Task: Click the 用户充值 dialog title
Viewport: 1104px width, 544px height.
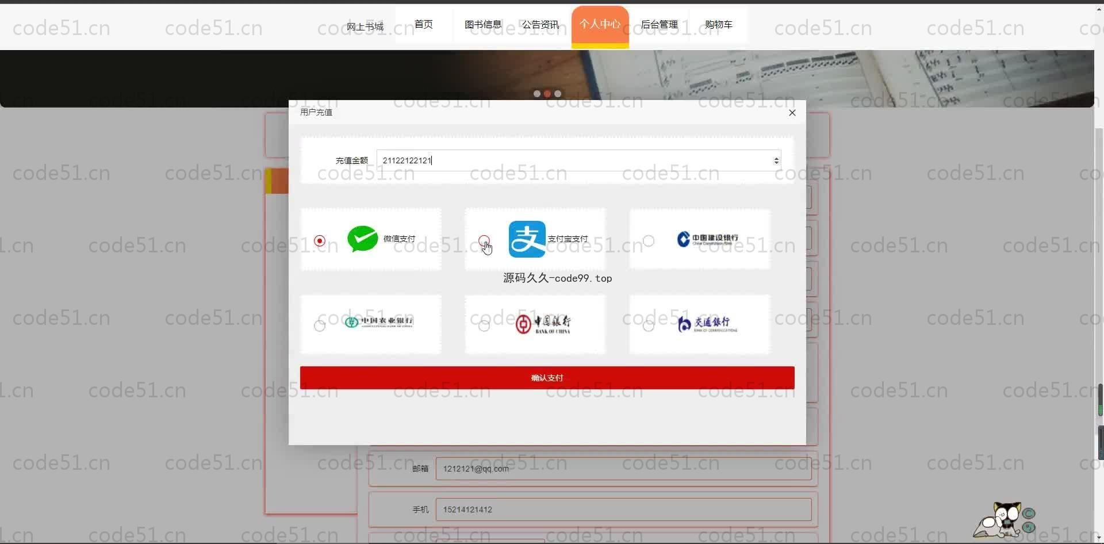Action: pos(316,112)
